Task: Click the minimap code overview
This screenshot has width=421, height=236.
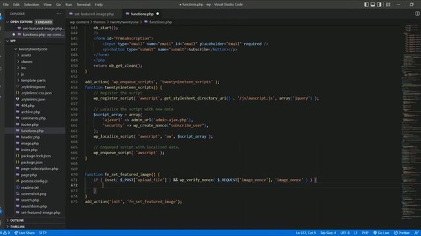Action: pos(410,121)
